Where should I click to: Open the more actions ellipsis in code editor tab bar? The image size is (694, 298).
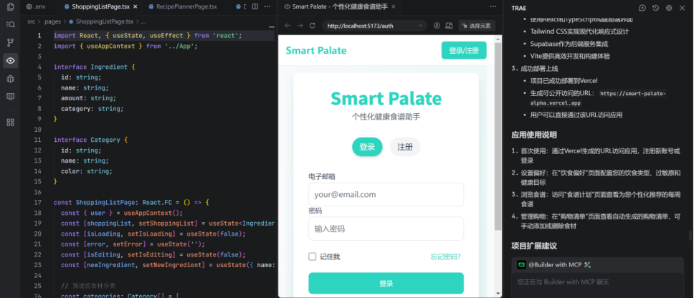pos(267,6)
